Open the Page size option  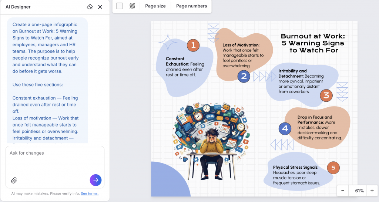[x=155, y=6]
